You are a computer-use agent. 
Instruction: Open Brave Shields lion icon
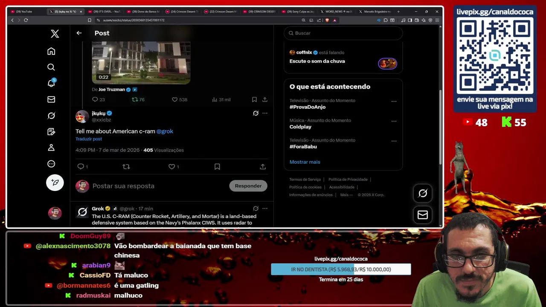(327, 20)
